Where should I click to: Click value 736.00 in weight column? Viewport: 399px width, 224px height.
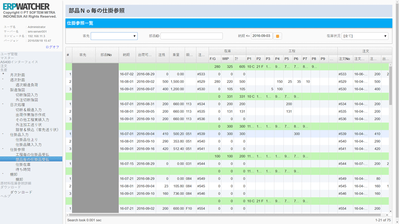click(179, 194)
